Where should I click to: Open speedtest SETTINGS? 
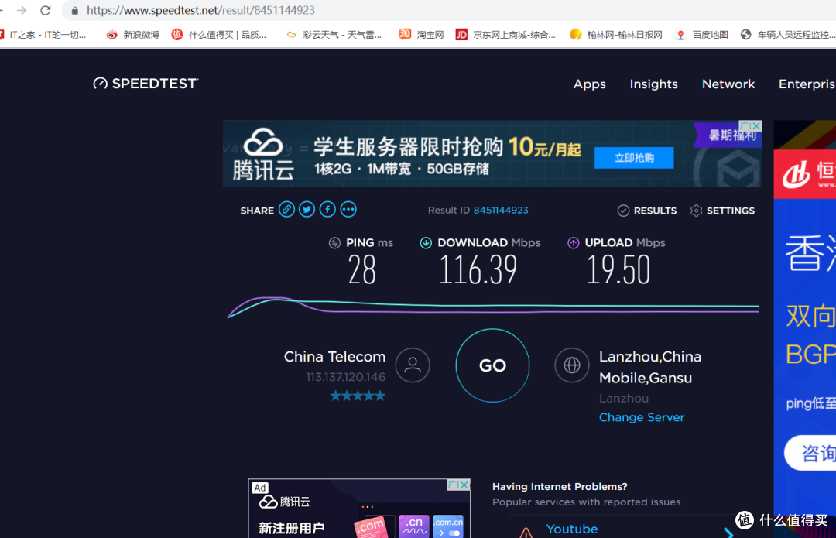point(722,211)
